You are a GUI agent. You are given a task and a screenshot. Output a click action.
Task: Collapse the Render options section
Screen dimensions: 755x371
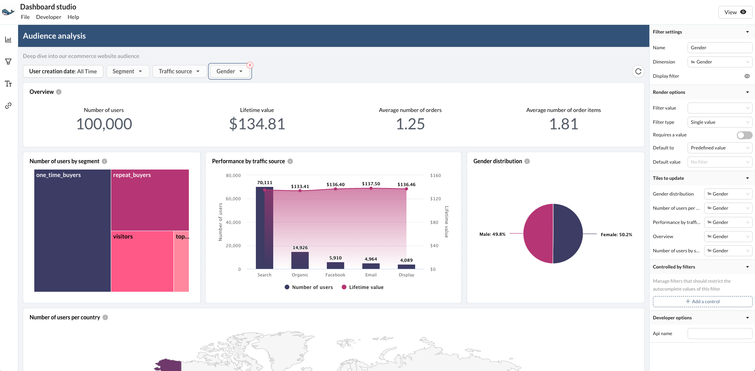pos(747,92)
